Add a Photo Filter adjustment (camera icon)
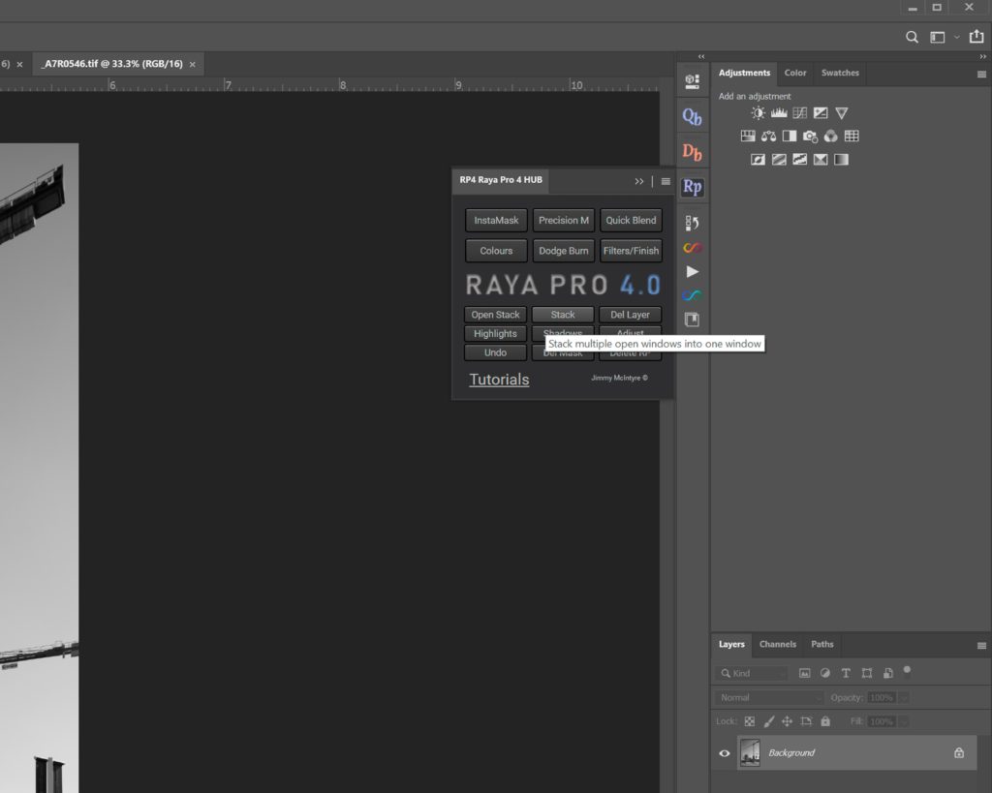992x793 pixels. pos(810,136)
